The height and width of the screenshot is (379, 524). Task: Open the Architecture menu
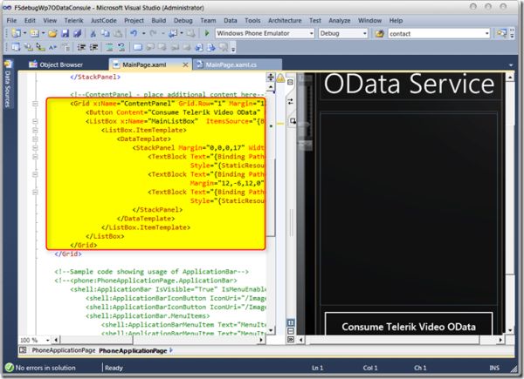click(x=285, y=20)
